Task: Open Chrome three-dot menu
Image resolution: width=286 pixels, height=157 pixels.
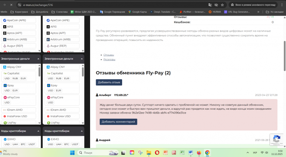Action: 282,5
